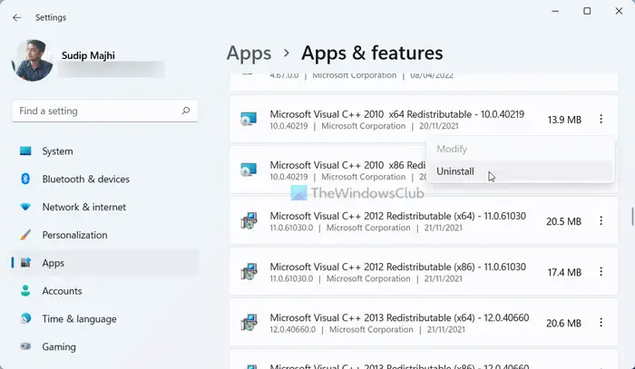Select the Bluetooth & devices icon
The image size is (635, 369).
tap(25, 179)
